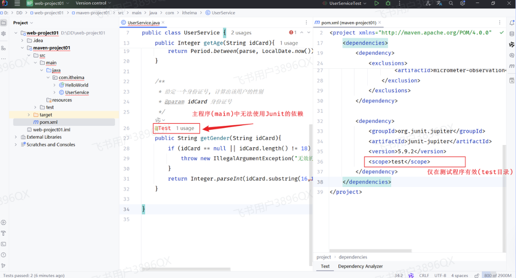
Task: Open the main hamburger menu
Action: [17, 3]
